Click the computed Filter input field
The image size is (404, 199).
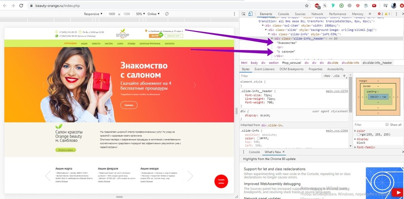(369, 125)
